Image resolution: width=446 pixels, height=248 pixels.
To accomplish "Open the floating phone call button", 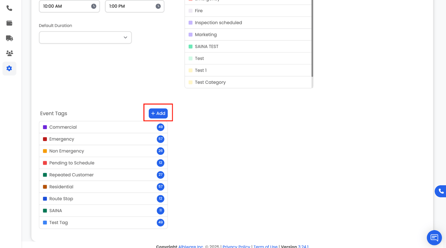I will 441,191.
